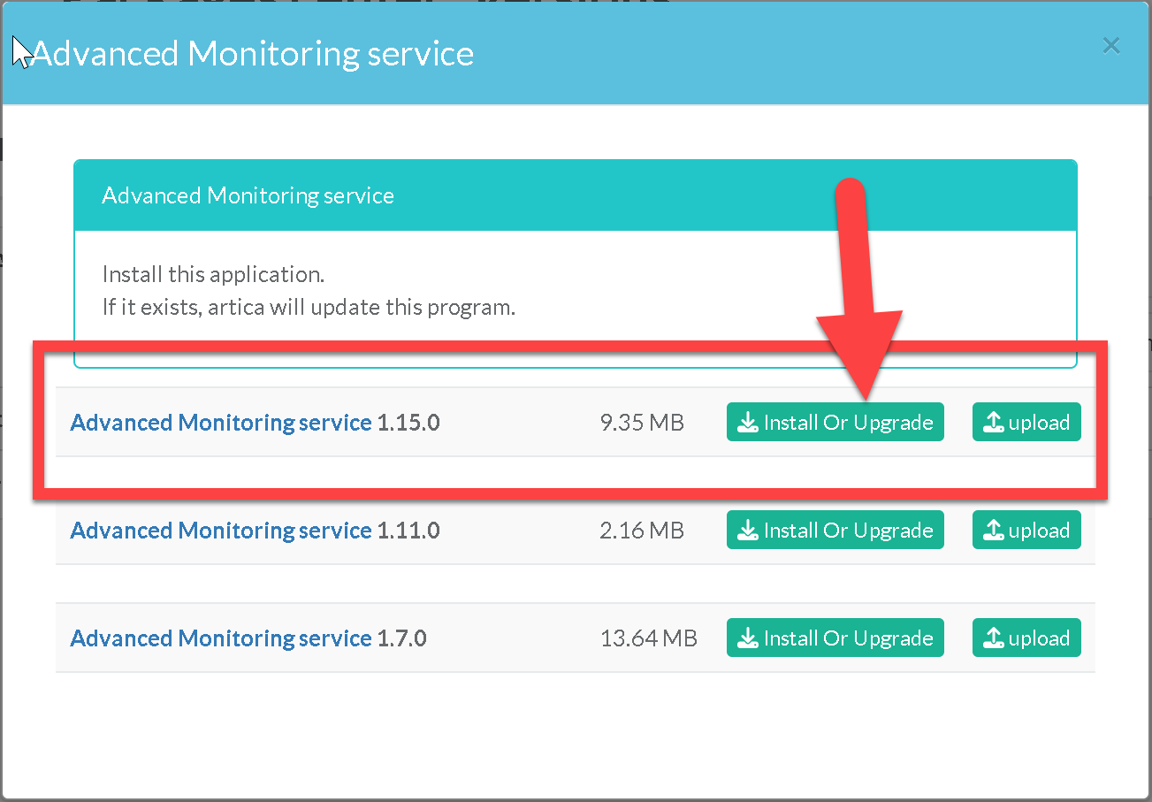Click the blue dialog title bar text
This screenshot has height=802, width=1152.
(253, 54)
